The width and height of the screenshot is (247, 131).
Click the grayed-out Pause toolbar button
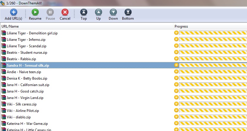pyautogui.click(x=50, y=12)
